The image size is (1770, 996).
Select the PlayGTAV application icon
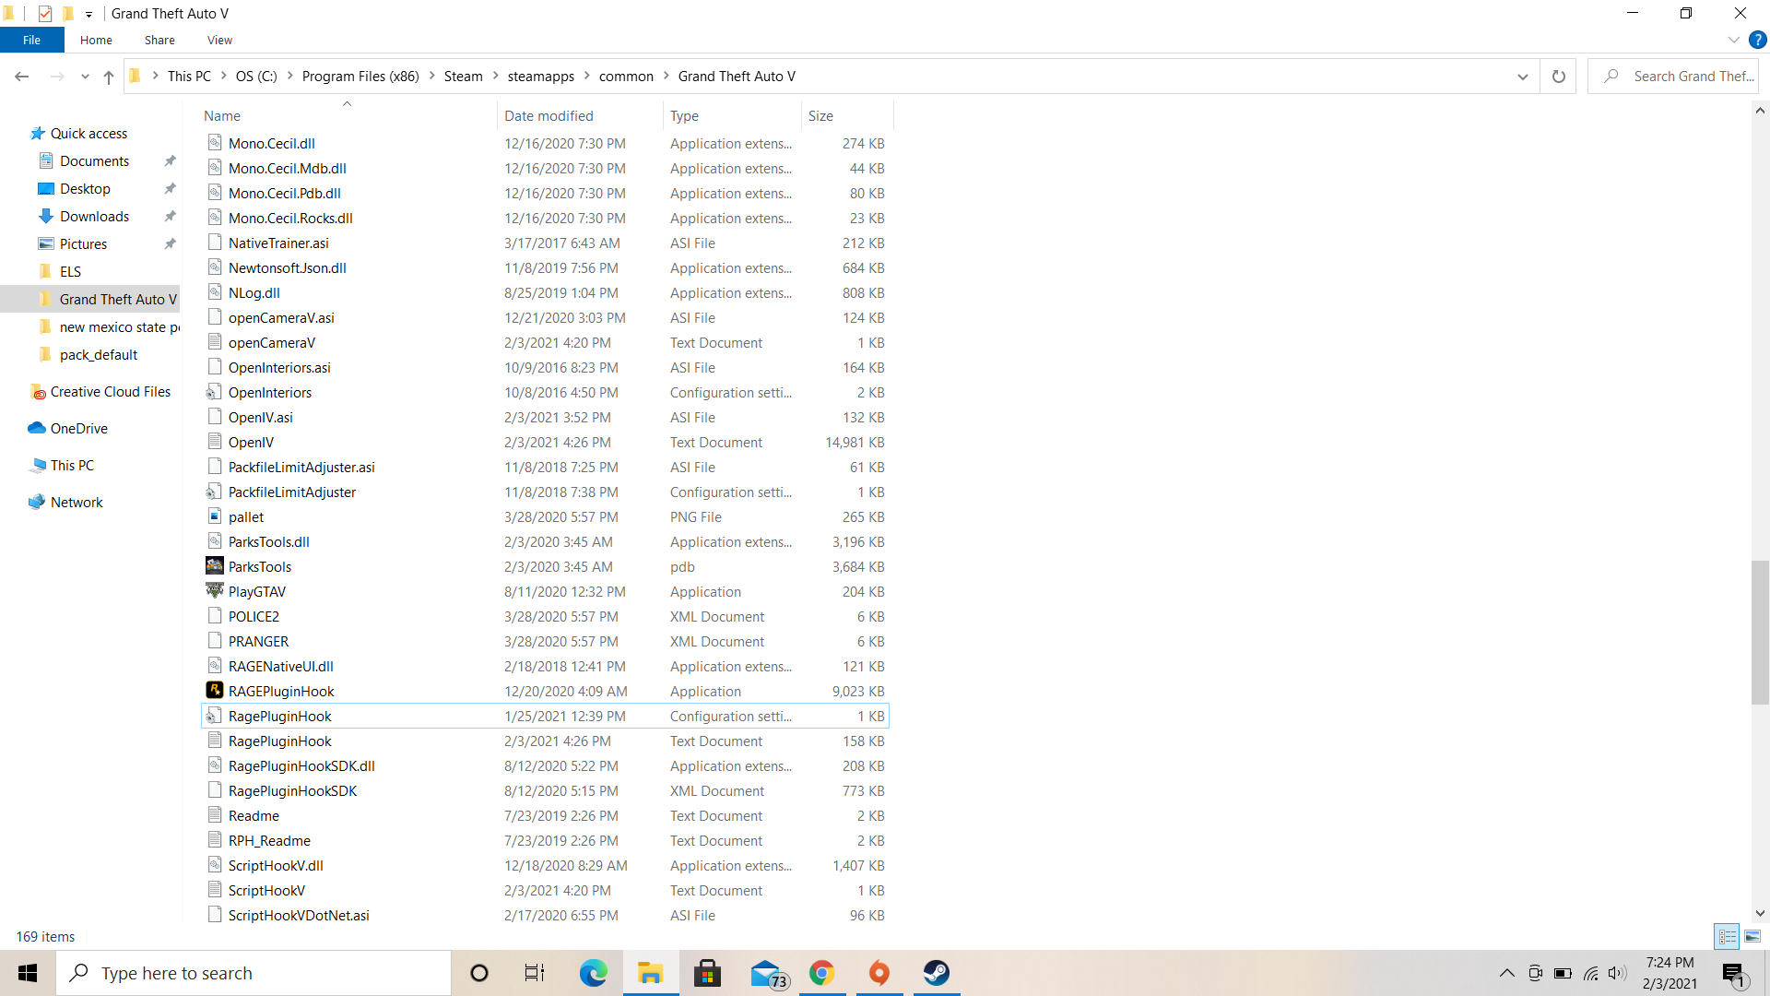coord(215,591)
